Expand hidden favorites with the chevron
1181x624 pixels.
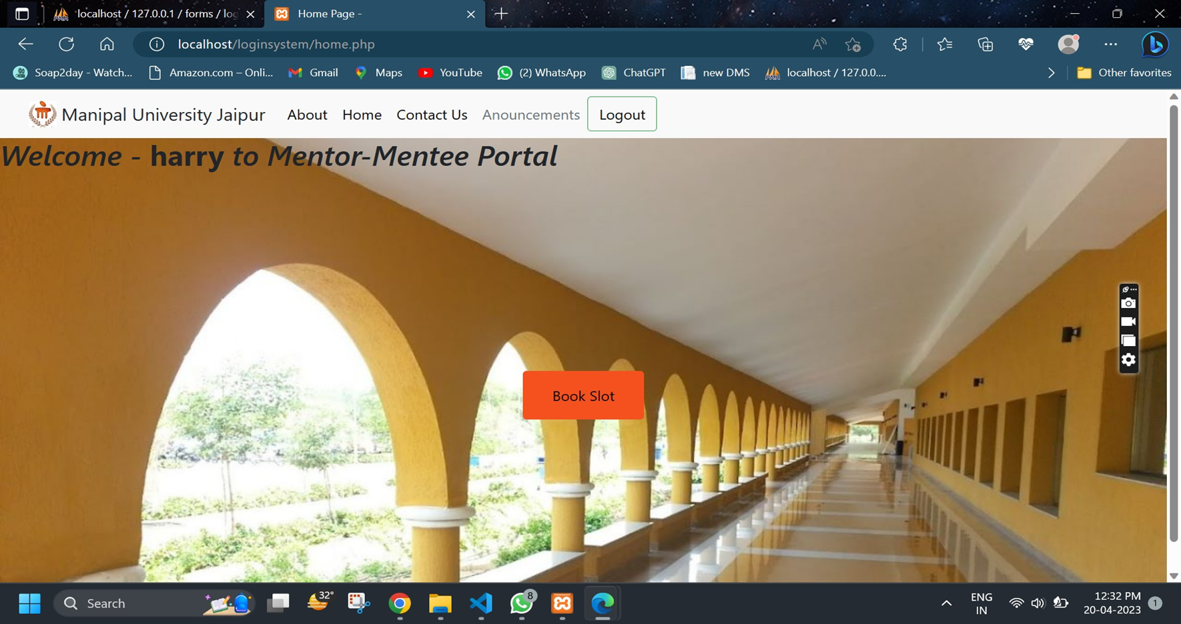(1052, 72)
